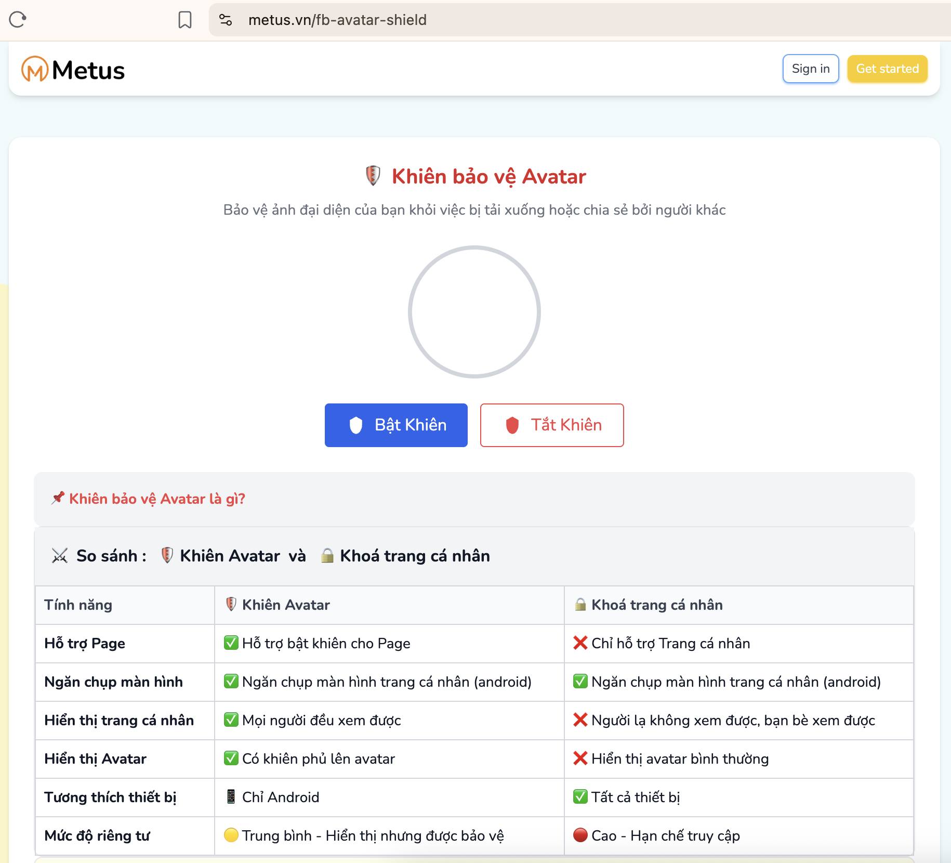Open the Sign in button
The height and width of the screenshot is (863, 951).
[x=811, y=69]
